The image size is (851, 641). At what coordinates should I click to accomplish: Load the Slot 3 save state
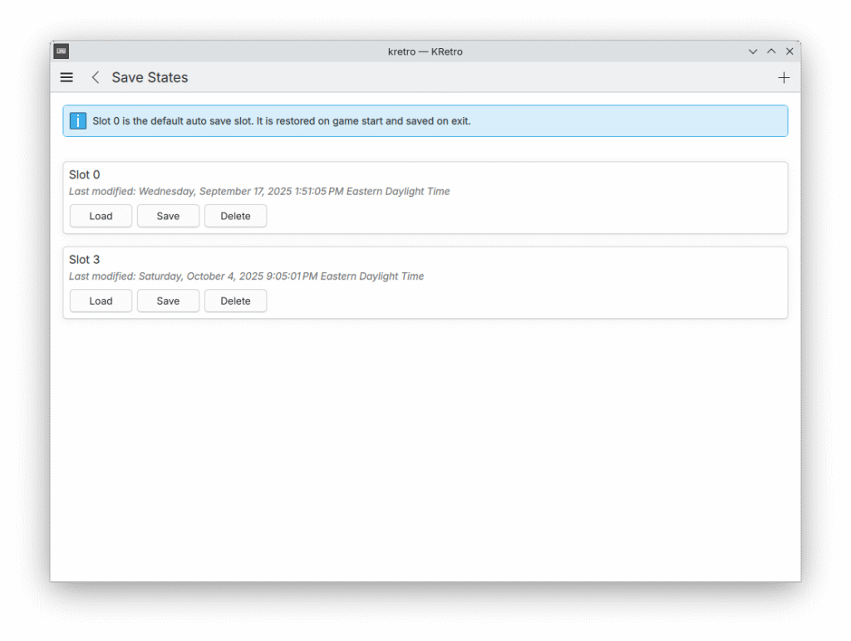tap(101, 301)
